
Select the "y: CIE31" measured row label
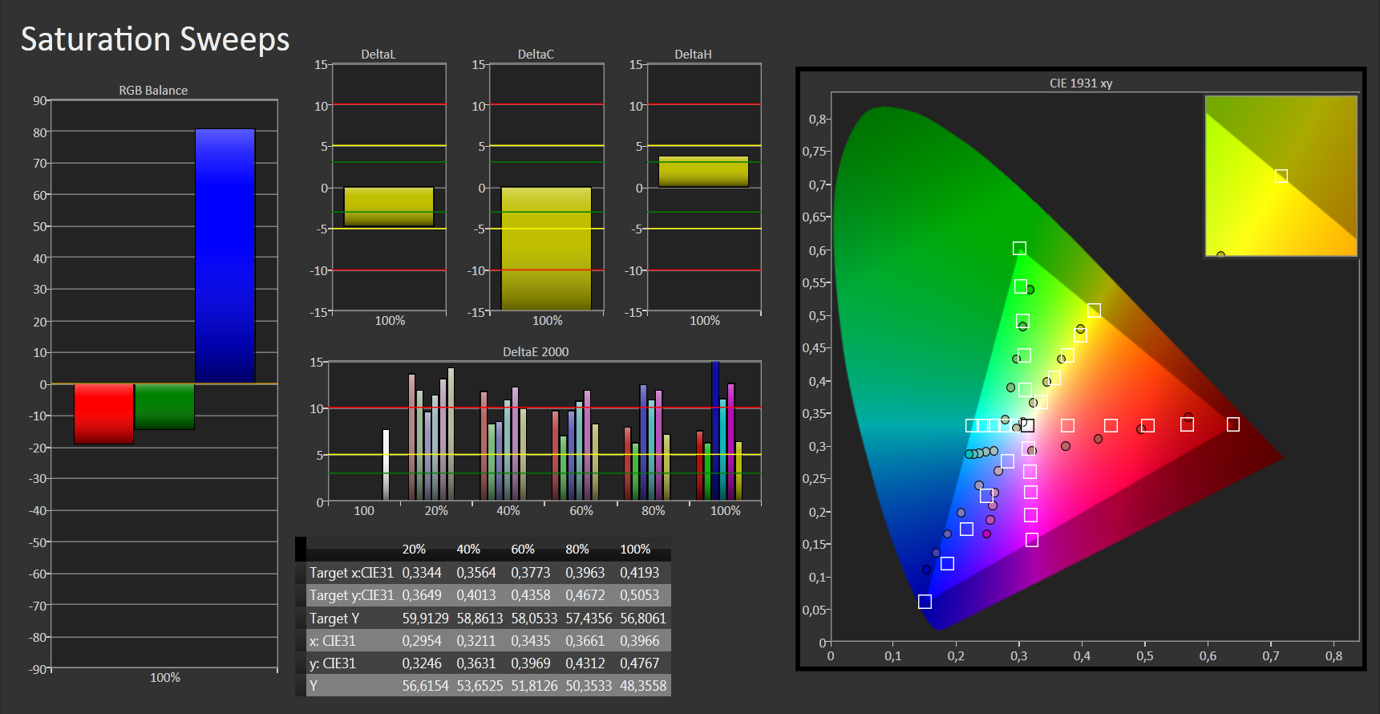(x=333, y=663)
